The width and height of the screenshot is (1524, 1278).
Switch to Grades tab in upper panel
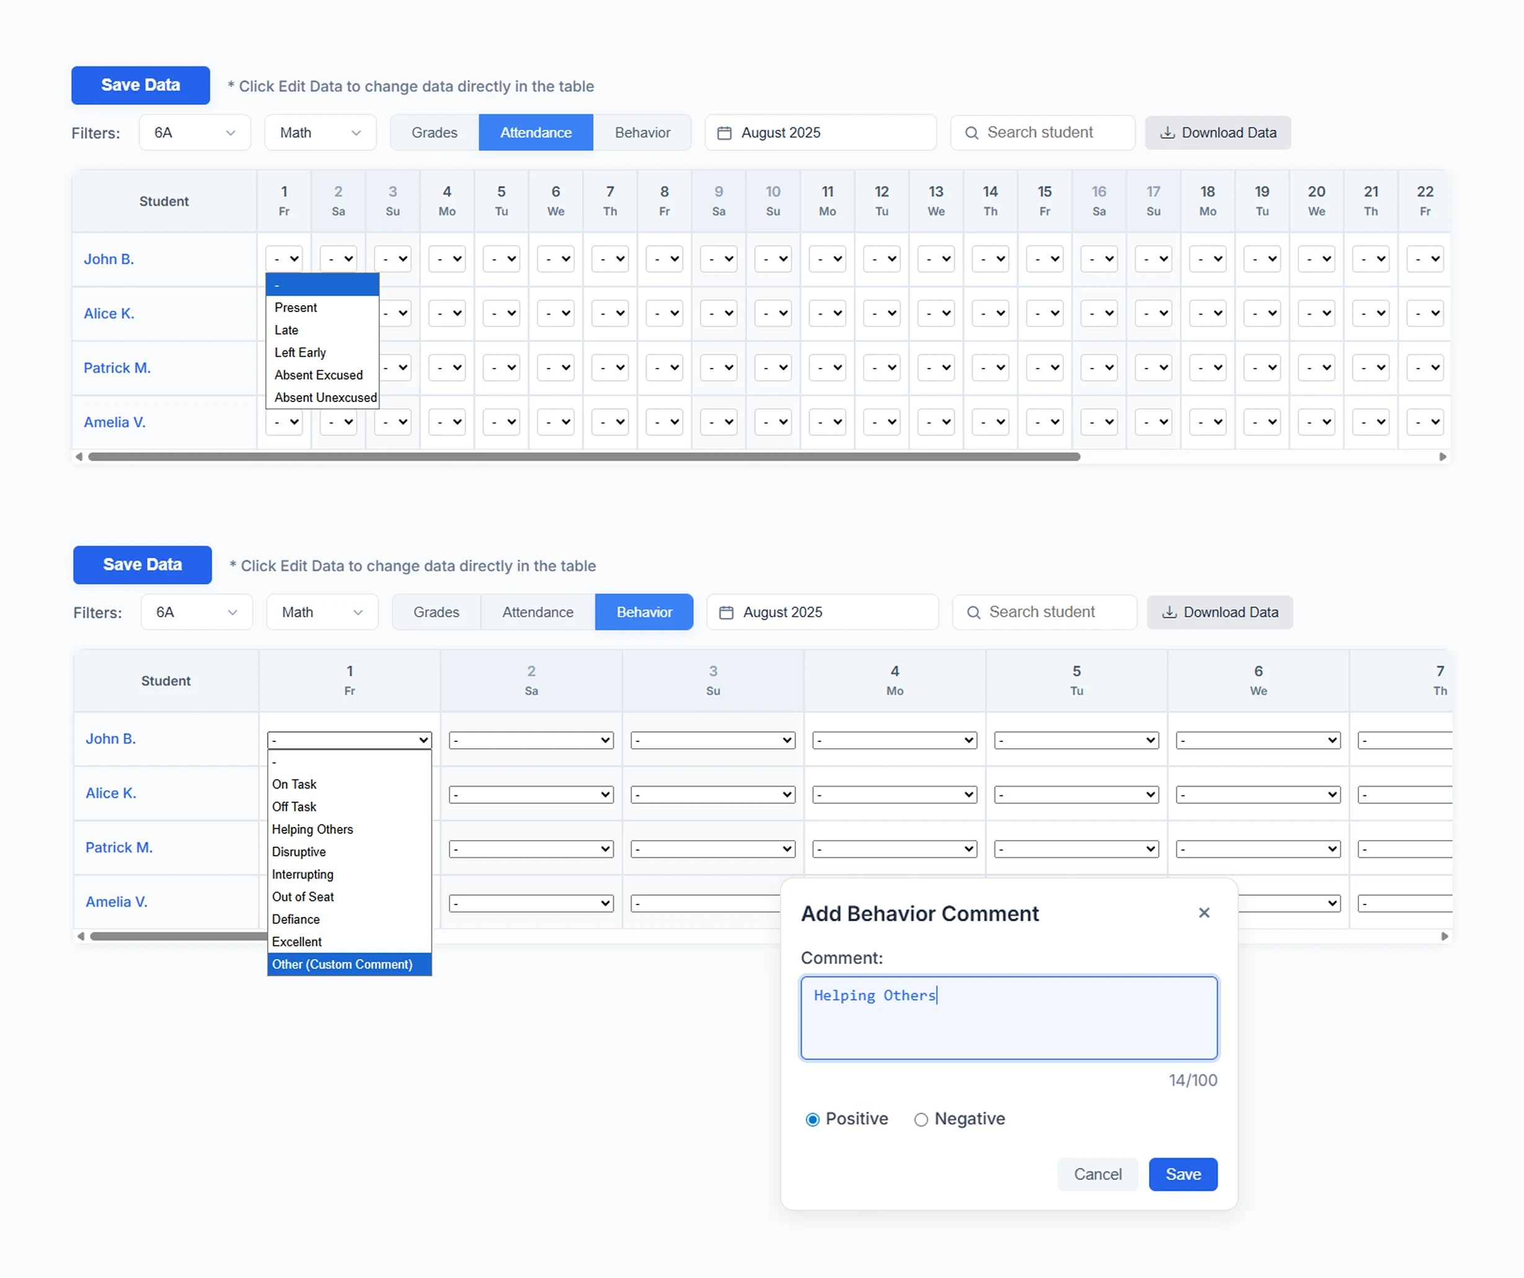[x=434, y=133]
